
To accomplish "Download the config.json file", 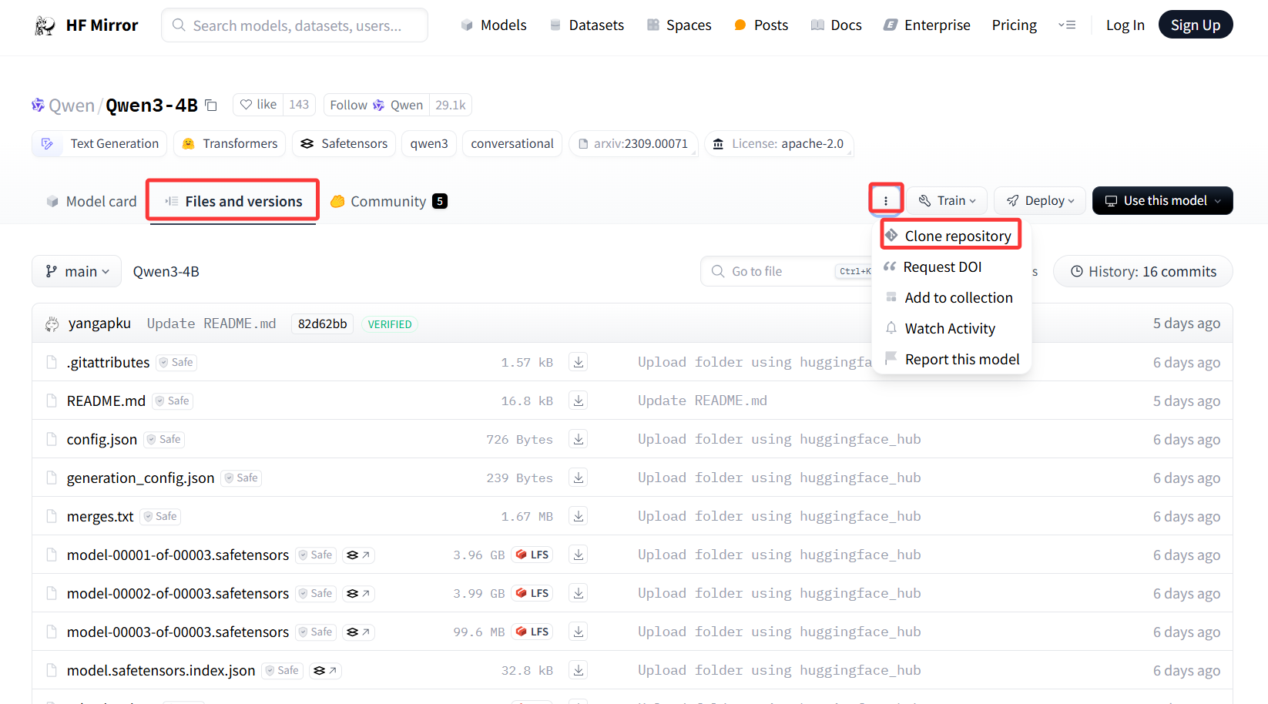I will point(579,439).
